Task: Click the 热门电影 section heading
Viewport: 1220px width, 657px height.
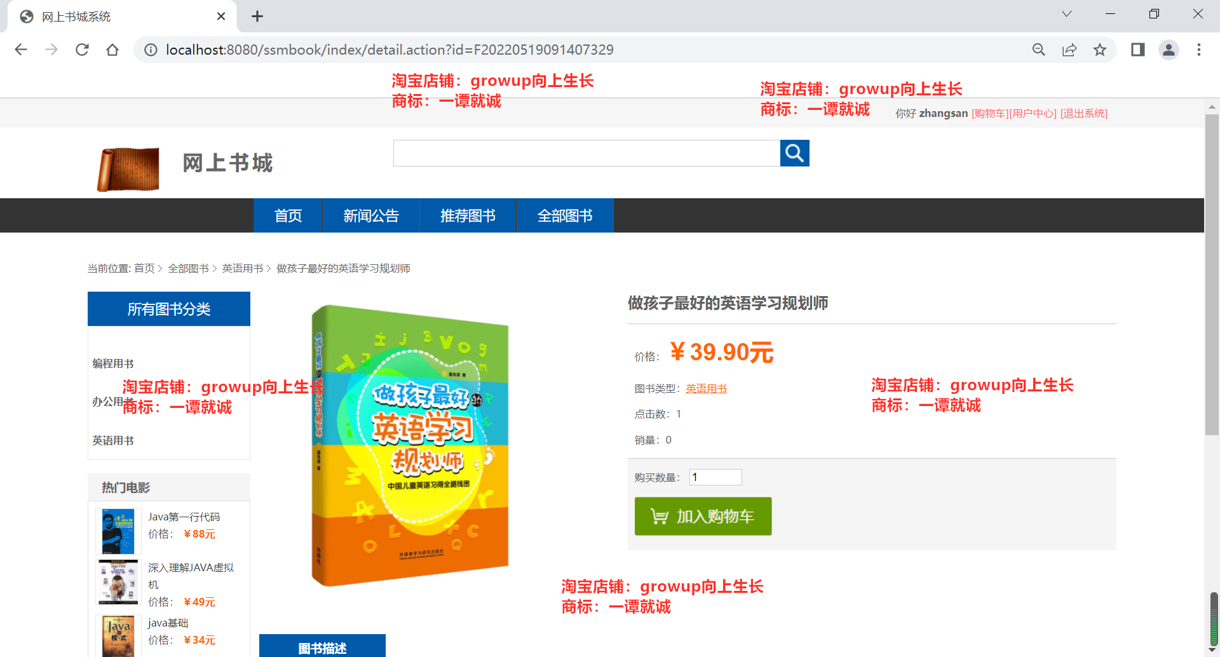Action: 126,487
